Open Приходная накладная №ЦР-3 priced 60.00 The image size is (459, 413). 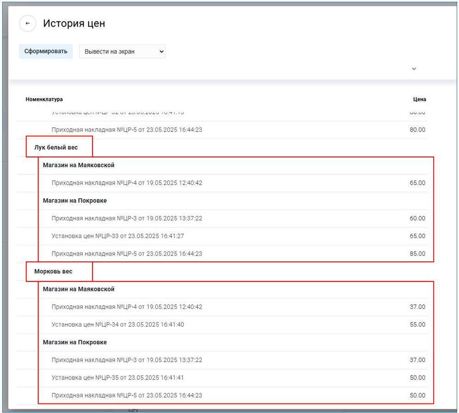pyautogui.click(x=127, y=218)
